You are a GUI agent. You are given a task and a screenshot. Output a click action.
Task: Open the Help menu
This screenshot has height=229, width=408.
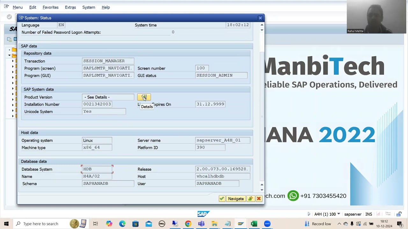[106, 7]
